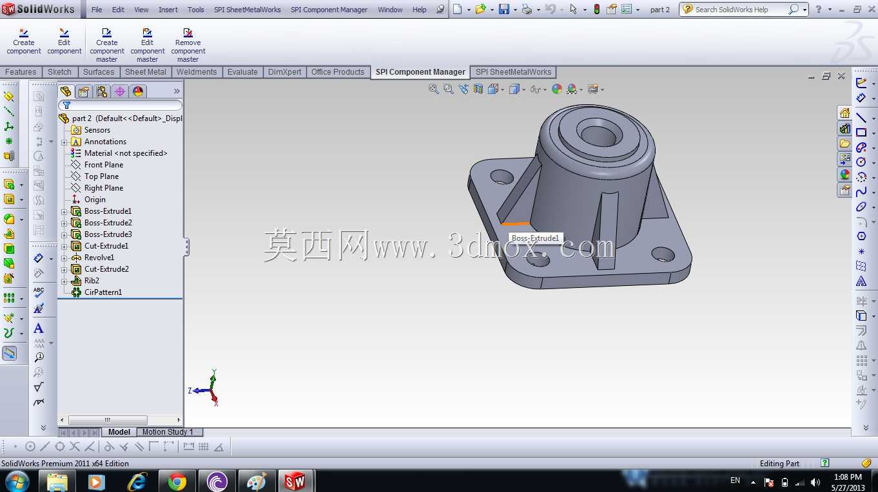This screenshot has width=878, height=492.
Task: Click the feature tree filter field
Action: (x=121, y=105)
